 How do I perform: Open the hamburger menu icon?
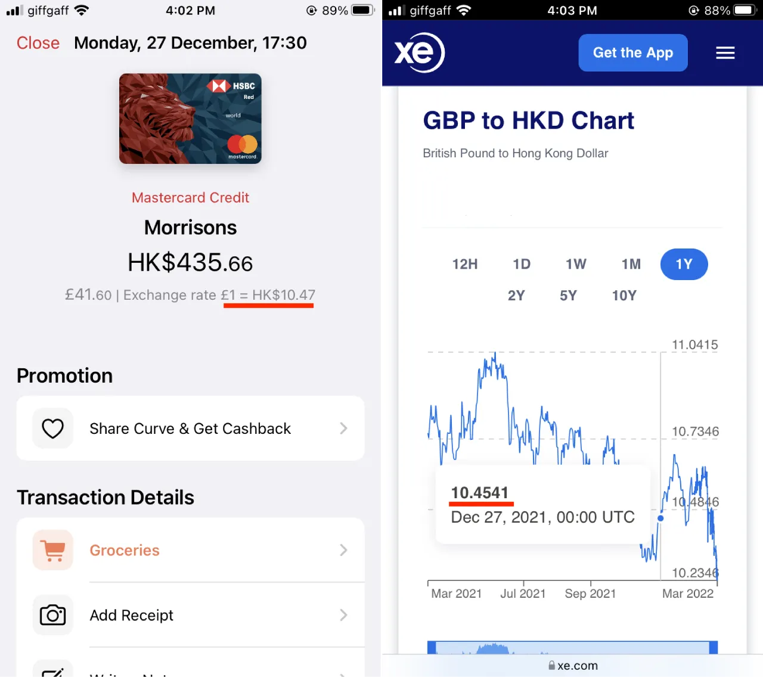click(725, 53)
